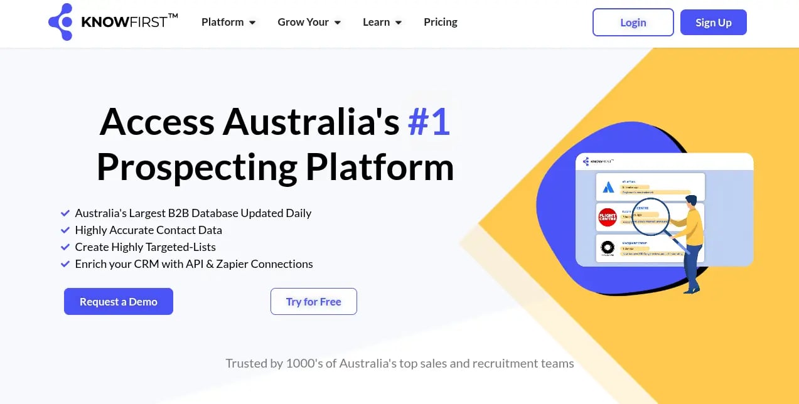This screenshot has height=404, width=799.
Task: Click the checkmark beside Create Highly Targeted-Lists
Action: [65, 247]
